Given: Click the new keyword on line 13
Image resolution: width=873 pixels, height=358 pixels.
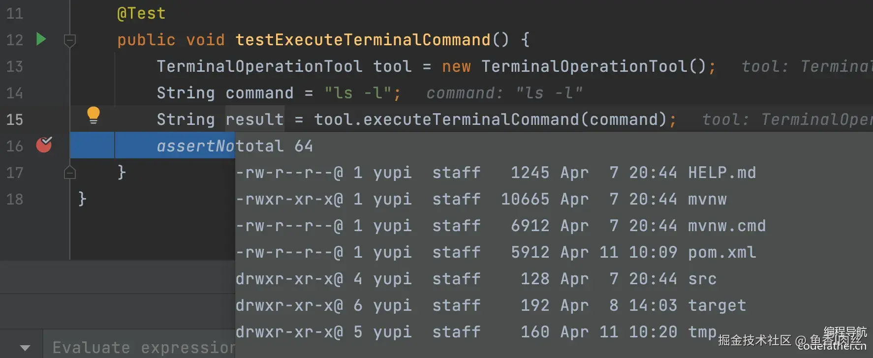Looking at the screenshot, I should (x=456, y=66).
